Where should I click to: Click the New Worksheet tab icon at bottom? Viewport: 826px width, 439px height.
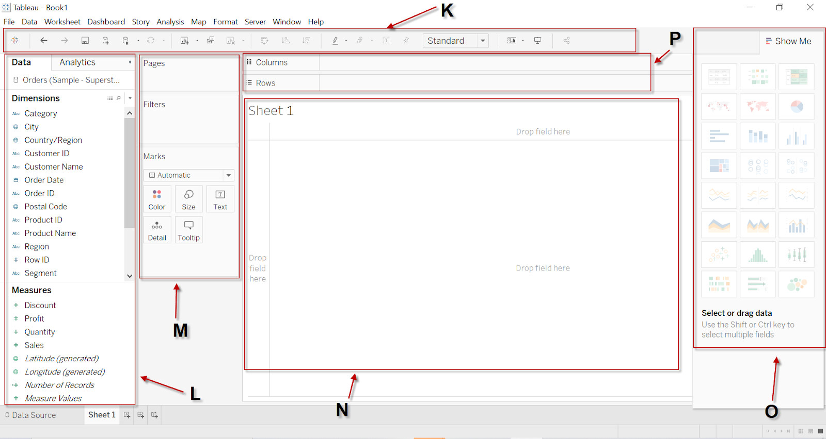pos(127,415)
